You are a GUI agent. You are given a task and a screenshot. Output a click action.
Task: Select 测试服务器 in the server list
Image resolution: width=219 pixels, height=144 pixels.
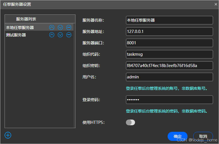click(x=16, y=35)
